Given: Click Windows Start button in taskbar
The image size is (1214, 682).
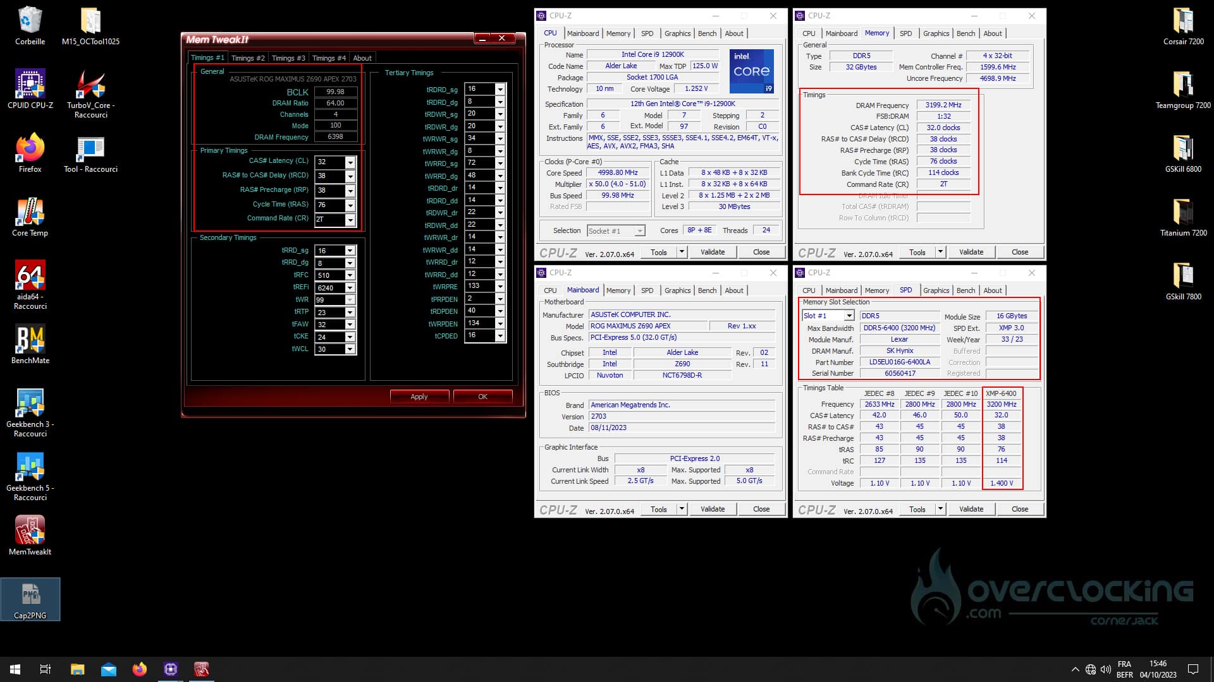Looking at the screenshot, I should click(15, 669).
